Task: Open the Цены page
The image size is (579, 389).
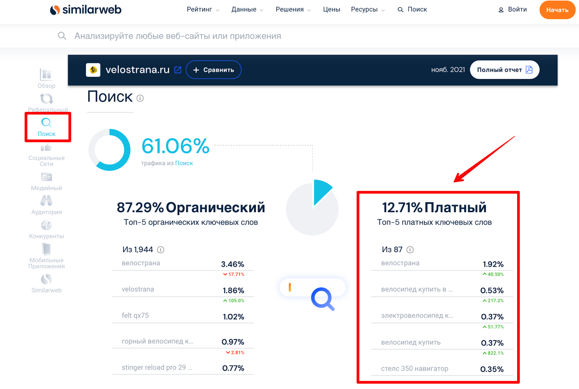Action: [x=331, y=9]
